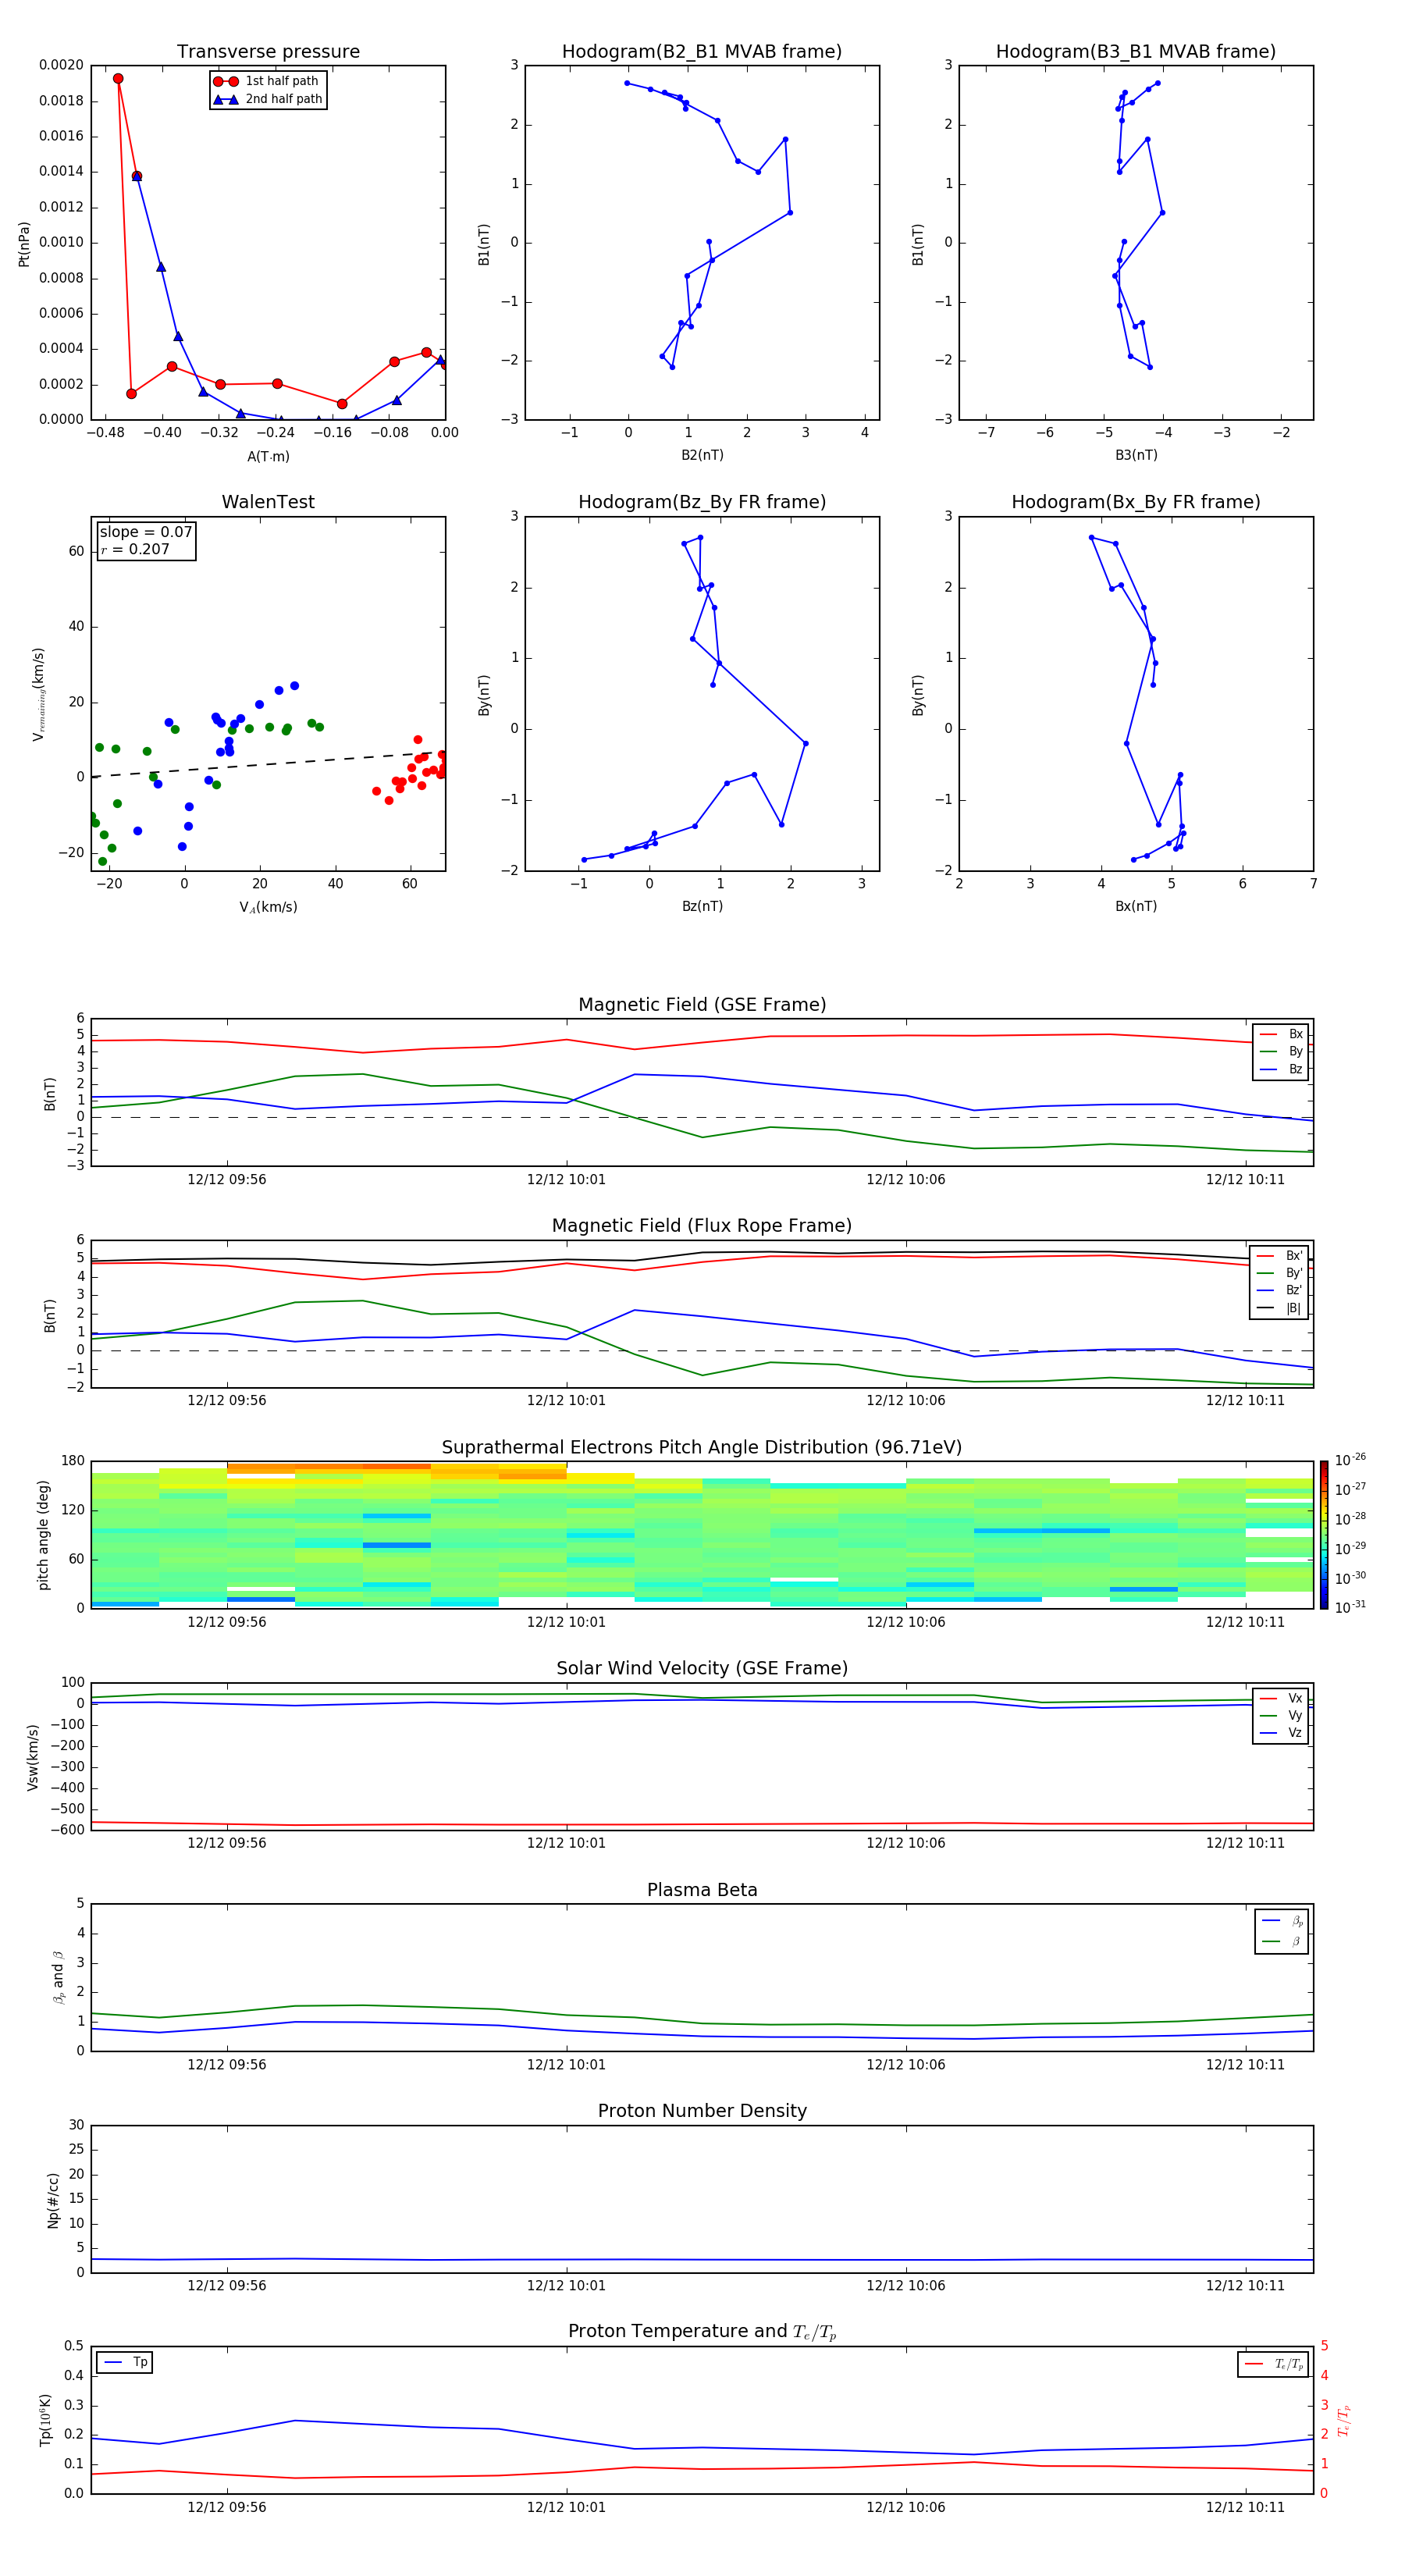
Task: Click the 'B3(nT)' x-axis label
Action: 1136,455
